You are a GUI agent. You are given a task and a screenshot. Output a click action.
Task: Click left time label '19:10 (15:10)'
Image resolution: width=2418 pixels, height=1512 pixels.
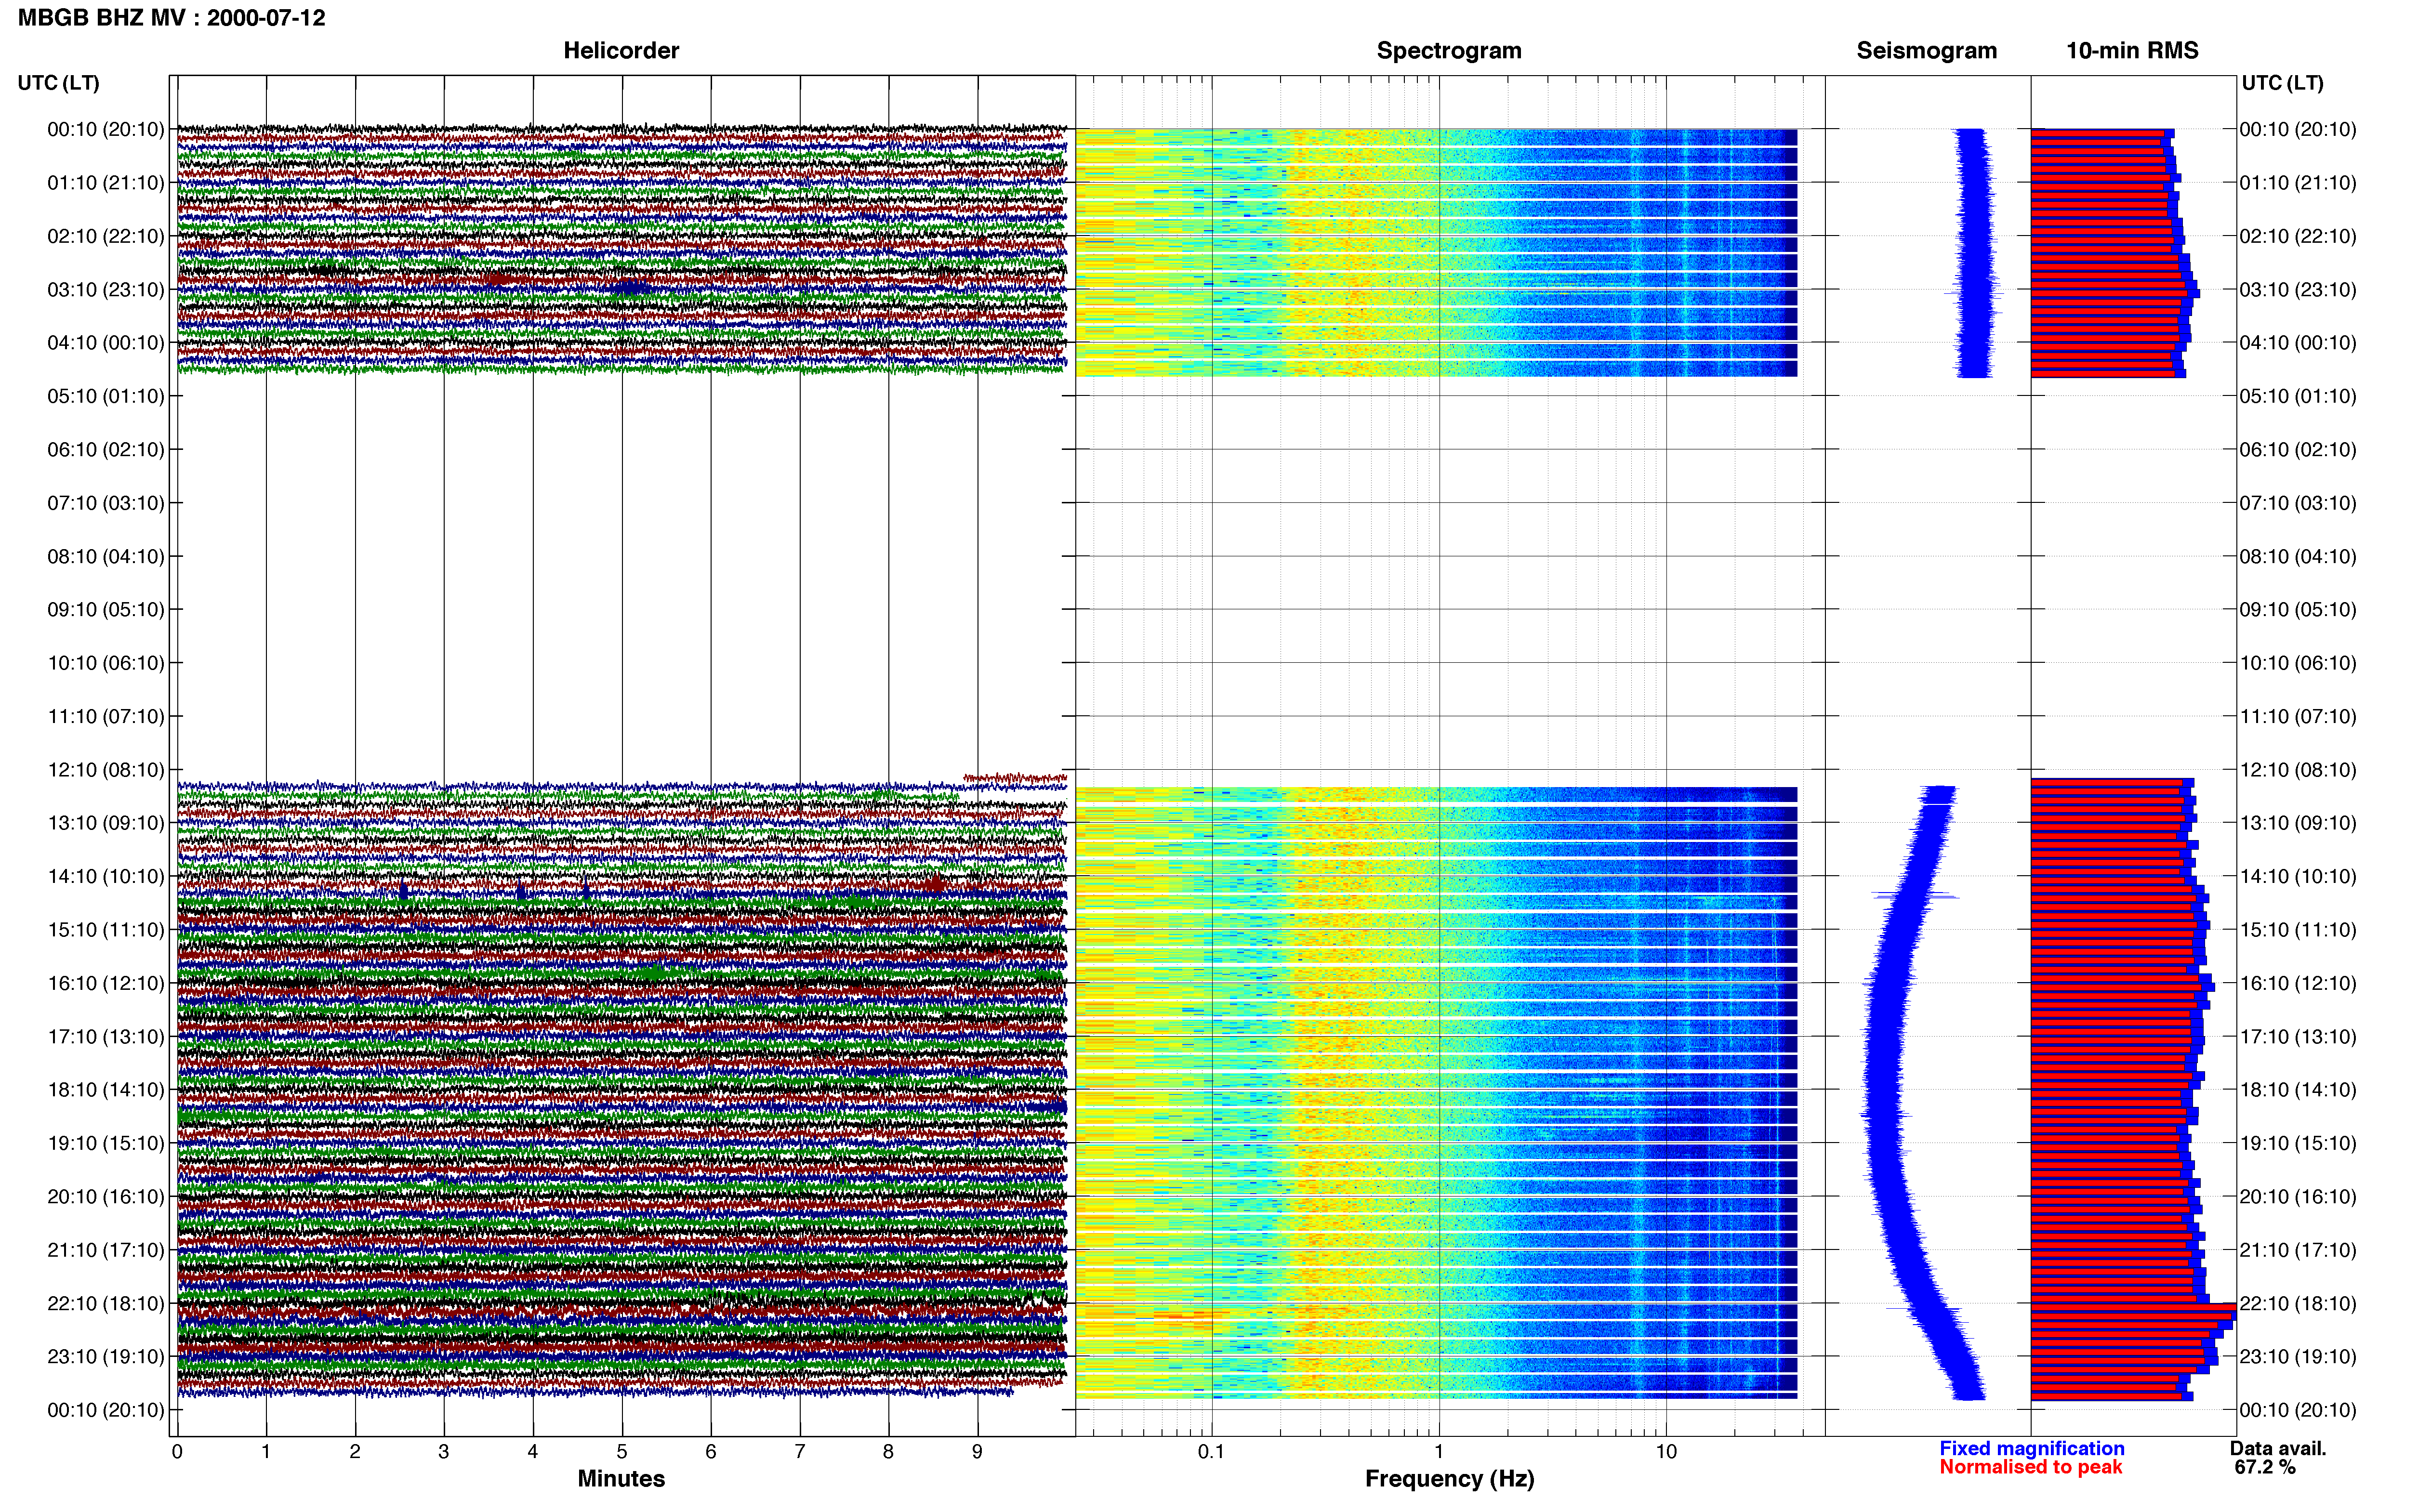click(x=106, y=1143)
